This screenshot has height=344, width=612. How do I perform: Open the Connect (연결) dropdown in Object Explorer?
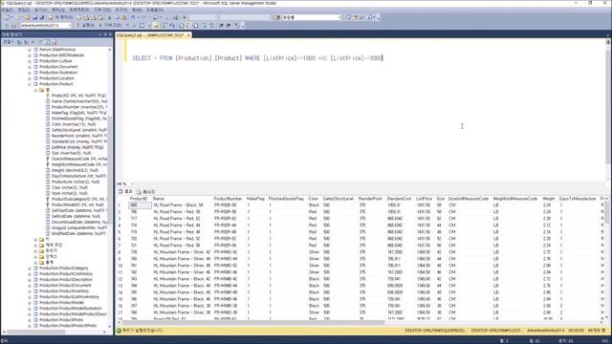tap(9, 42)
